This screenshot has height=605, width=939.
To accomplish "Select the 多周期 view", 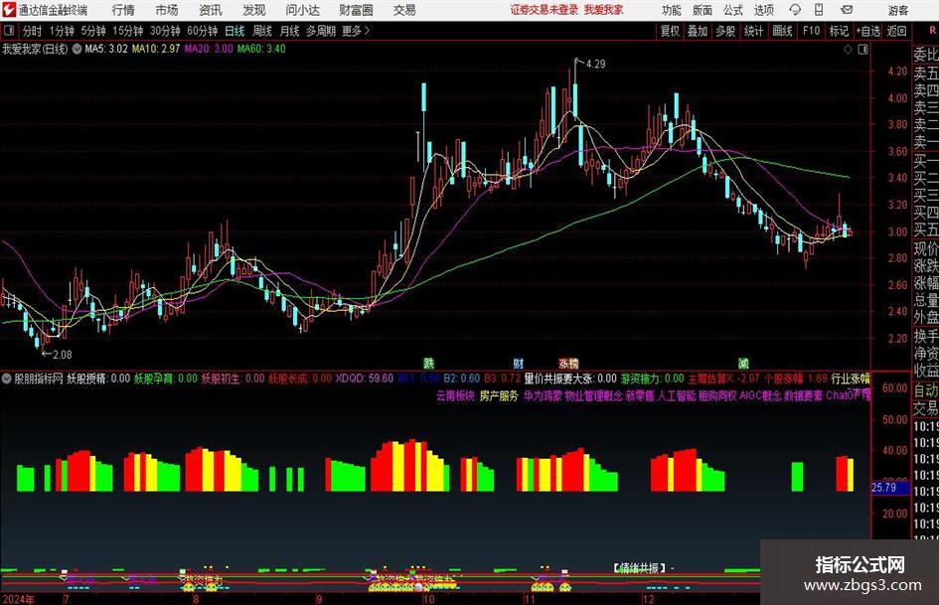I will pyautogui.click(x=321, y=31).
